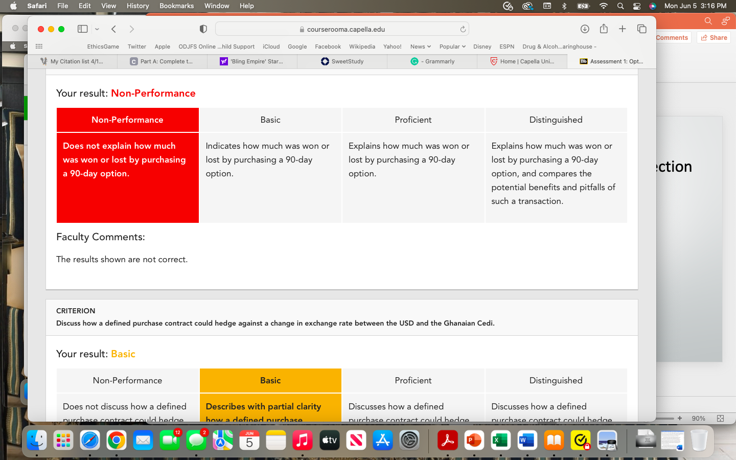Open System Settings from the Dock
The image size is (736, 460).
409,440
